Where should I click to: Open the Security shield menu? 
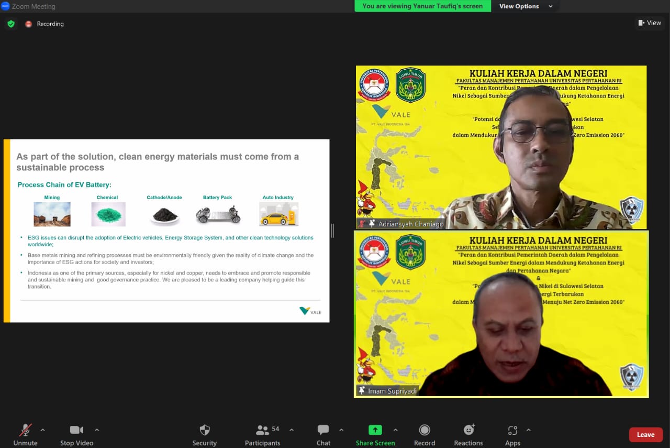[205, 435]
